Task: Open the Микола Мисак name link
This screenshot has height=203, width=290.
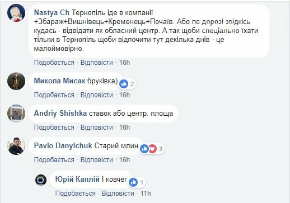Action: click(60, 81)
